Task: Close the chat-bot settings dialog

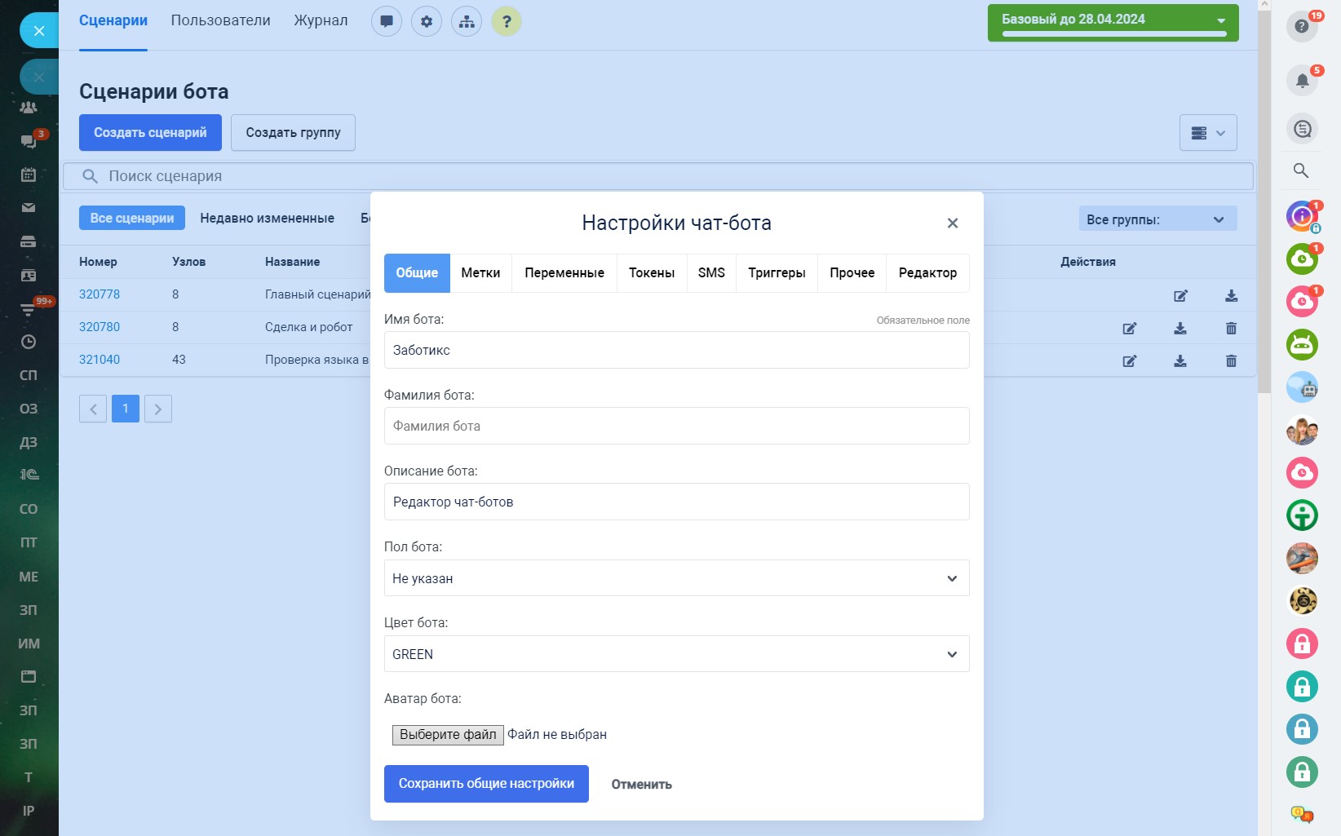Action: (x=952, y=223)
